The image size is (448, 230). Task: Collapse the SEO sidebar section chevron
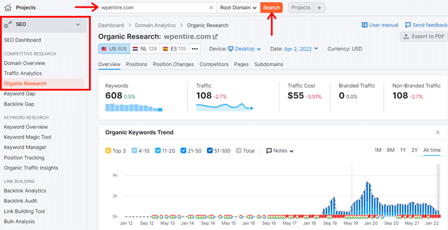tap(78, 25)
